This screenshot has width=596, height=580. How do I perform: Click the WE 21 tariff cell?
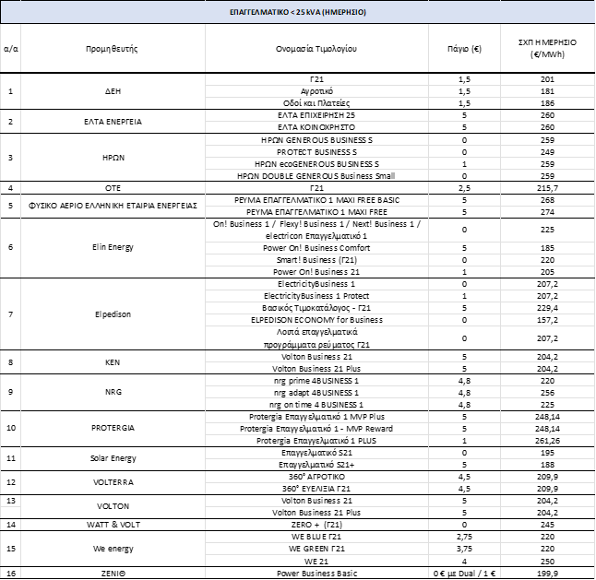pyautogui.click(x=316, y=562)
